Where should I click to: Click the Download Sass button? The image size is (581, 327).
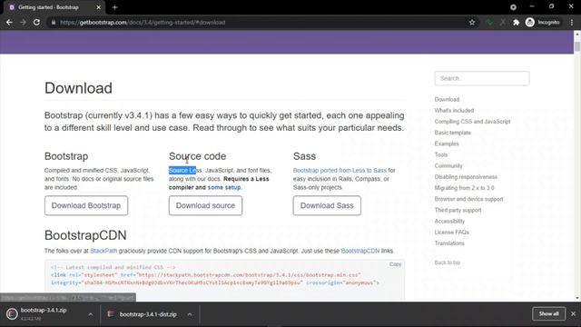pyautogui.click(x=327, y=205)
